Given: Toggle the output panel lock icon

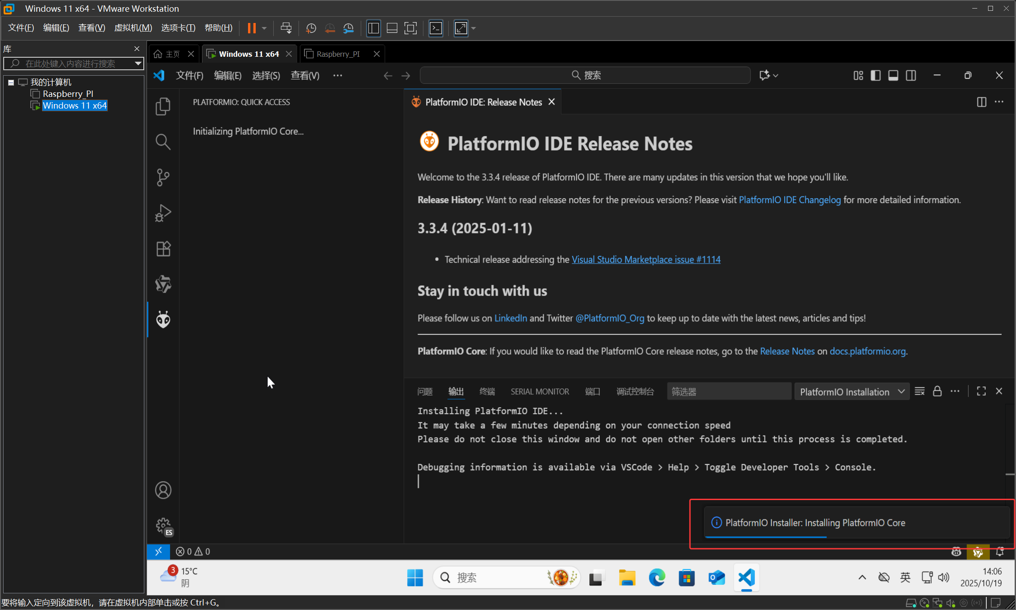Looking at the screenshot, I should pos(938,391).
